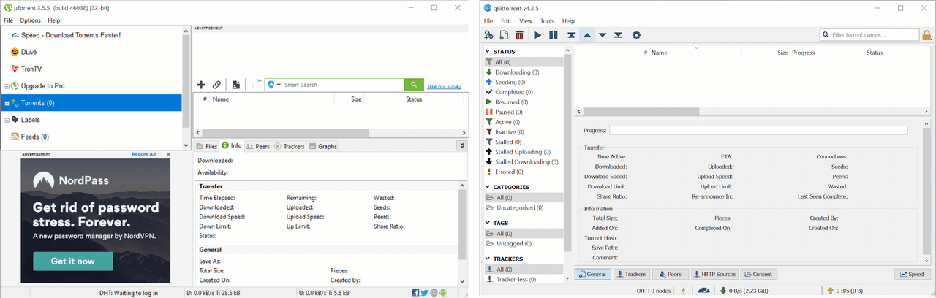Open the µTorrent Help menu
936x298 pixels.
[x=53, y=20]
